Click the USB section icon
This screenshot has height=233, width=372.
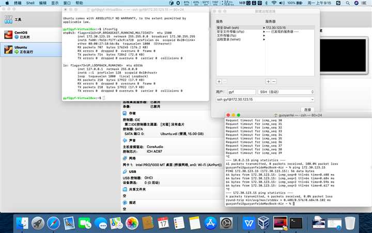pos(125,172)
